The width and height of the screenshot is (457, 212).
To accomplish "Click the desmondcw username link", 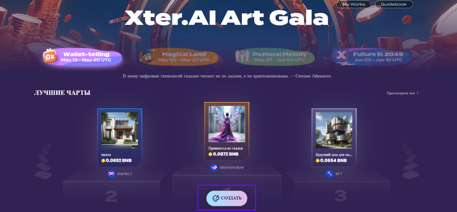I will (x=232, y=167).
